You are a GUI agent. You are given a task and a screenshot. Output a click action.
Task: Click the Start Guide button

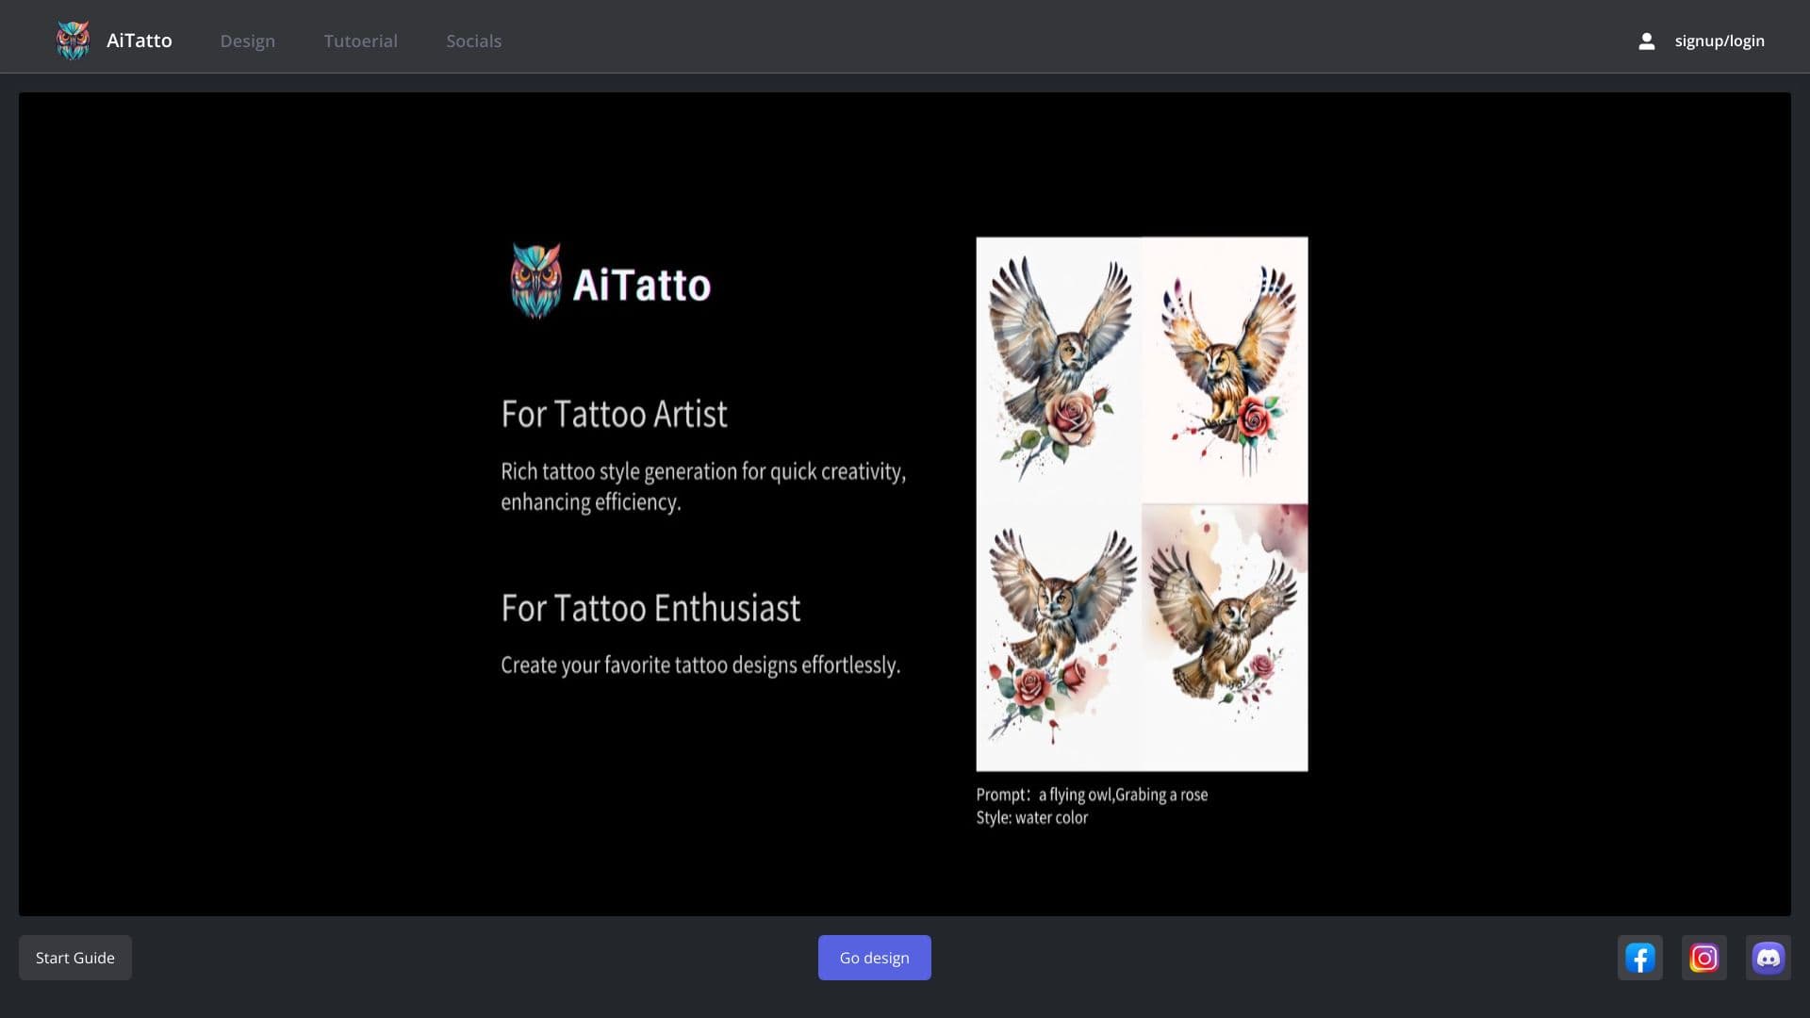(74, 957)
